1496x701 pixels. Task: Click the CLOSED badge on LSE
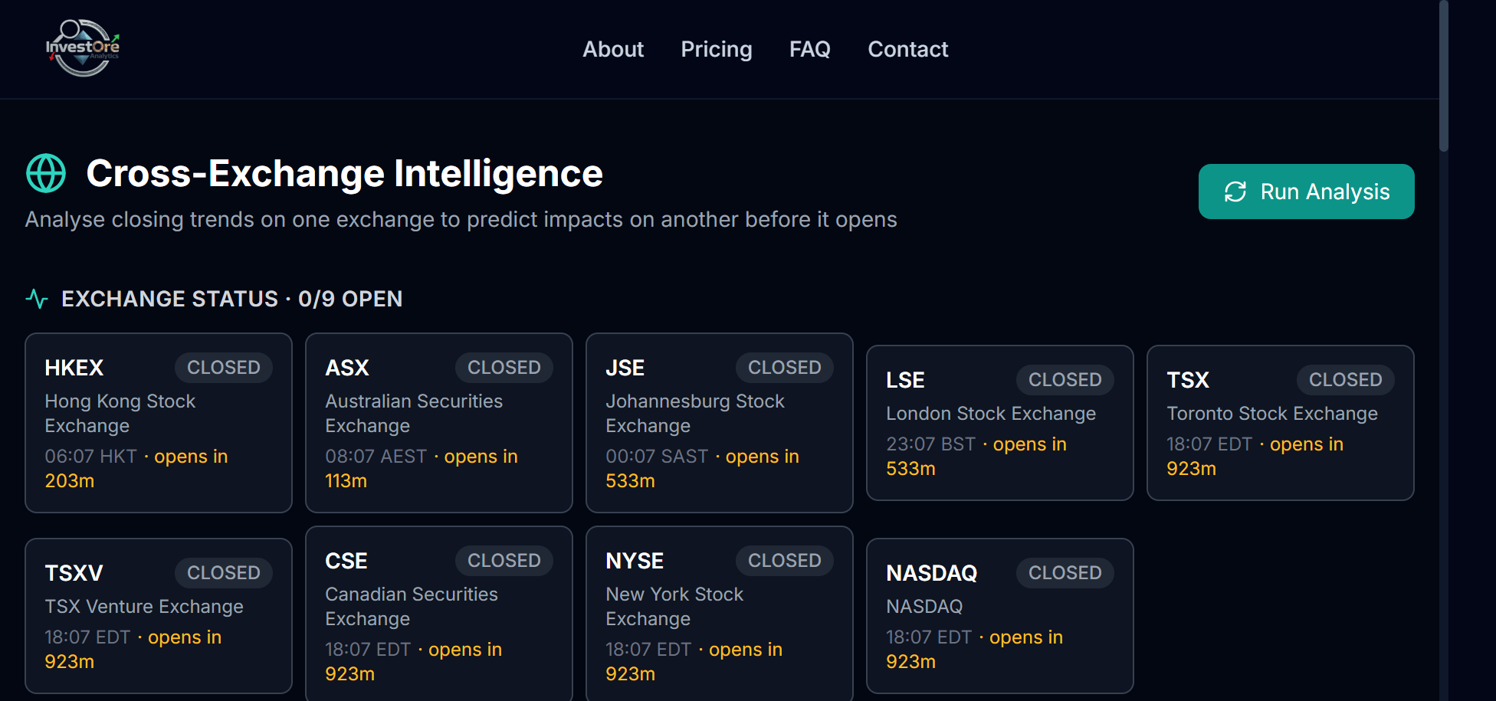(1065, 380)
